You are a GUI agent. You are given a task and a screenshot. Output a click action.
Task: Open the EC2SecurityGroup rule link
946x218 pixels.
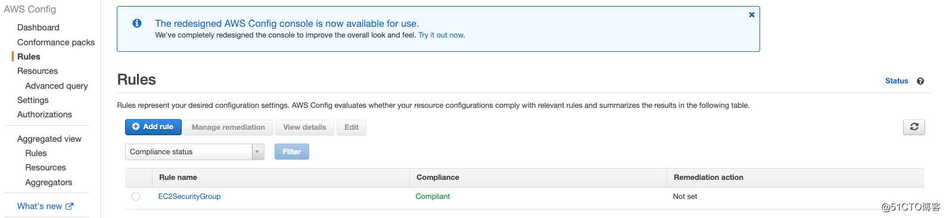(x=189, y=197)
